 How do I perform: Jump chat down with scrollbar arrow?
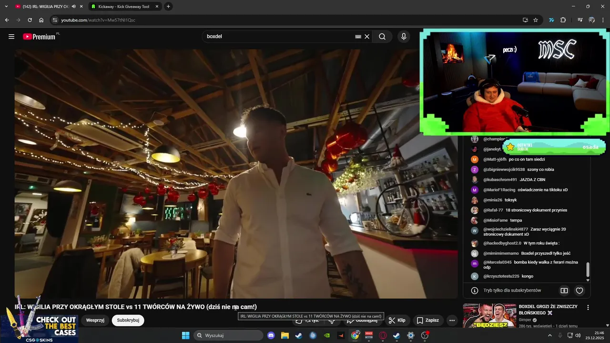click(588, 280)
